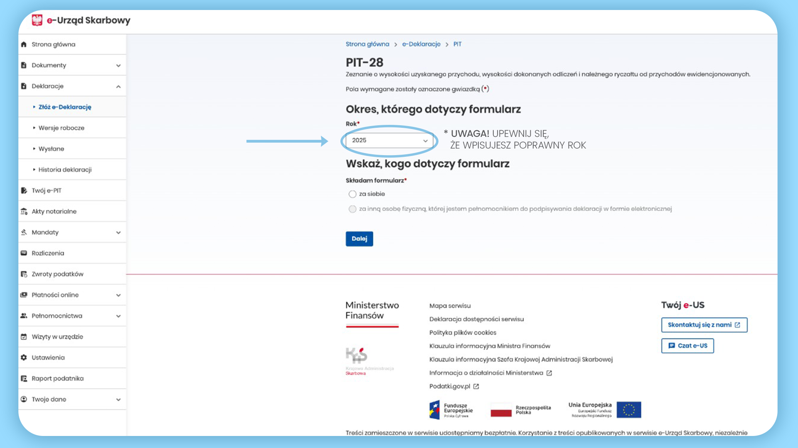Screen dimensions: 798x448
Task: Select the 'za inną osobę fizyczną' radio option
Action: (x=352, y=209)
